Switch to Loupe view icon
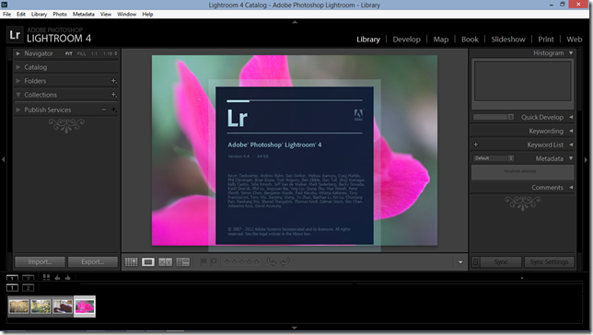Image resolution: width=593 pixels, height=335 pixels. (x=148, y=261)
